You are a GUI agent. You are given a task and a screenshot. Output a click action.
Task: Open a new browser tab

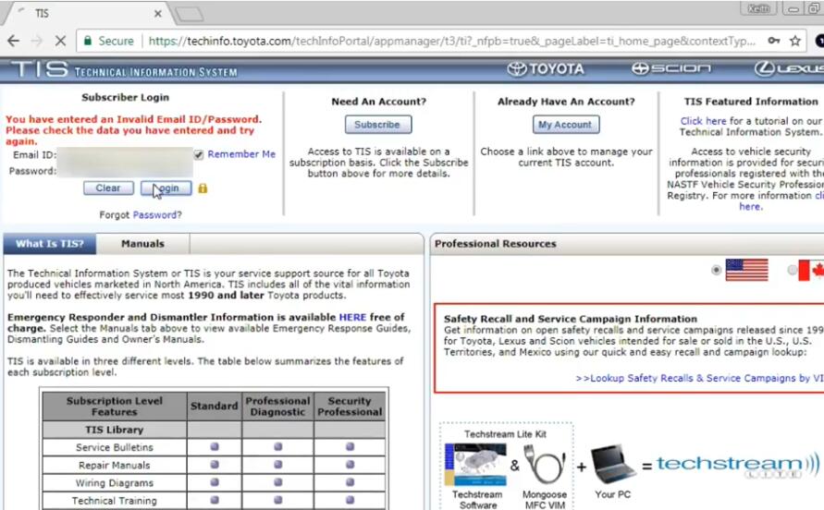(189, 14)
